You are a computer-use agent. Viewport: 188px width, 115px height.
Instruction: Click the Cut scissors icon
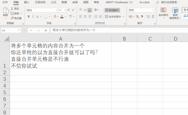(x=12, y=9)
